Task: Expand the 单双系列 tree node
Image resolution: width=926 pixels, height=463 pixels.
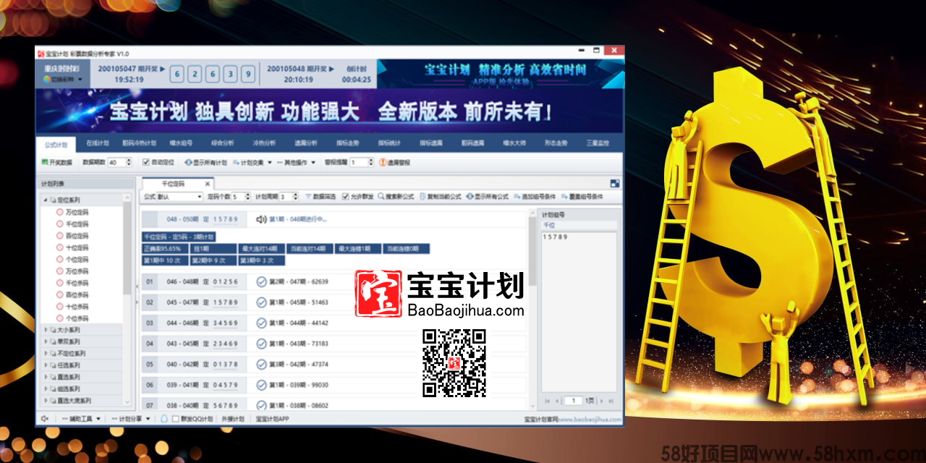Action: point(45,341)
